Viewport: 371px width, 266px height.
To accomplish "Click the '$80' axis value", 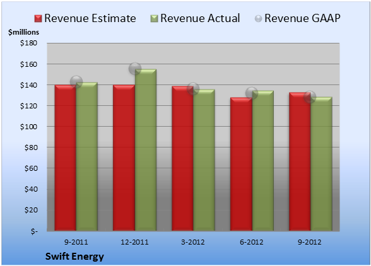I will [x=31, y=147].
